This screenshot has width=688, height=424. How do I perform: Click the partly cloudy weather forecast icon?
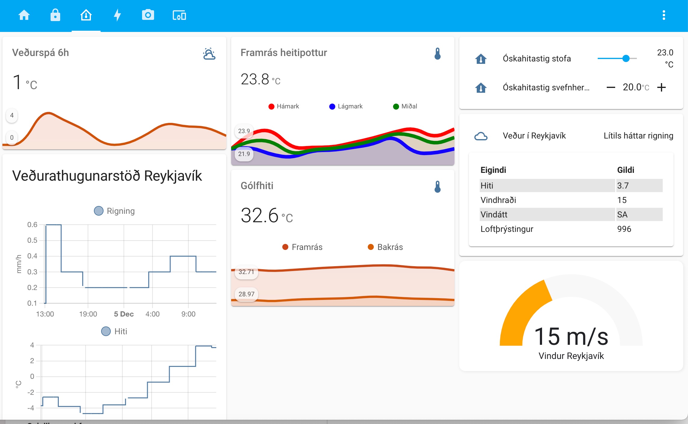tap(209, 54)
